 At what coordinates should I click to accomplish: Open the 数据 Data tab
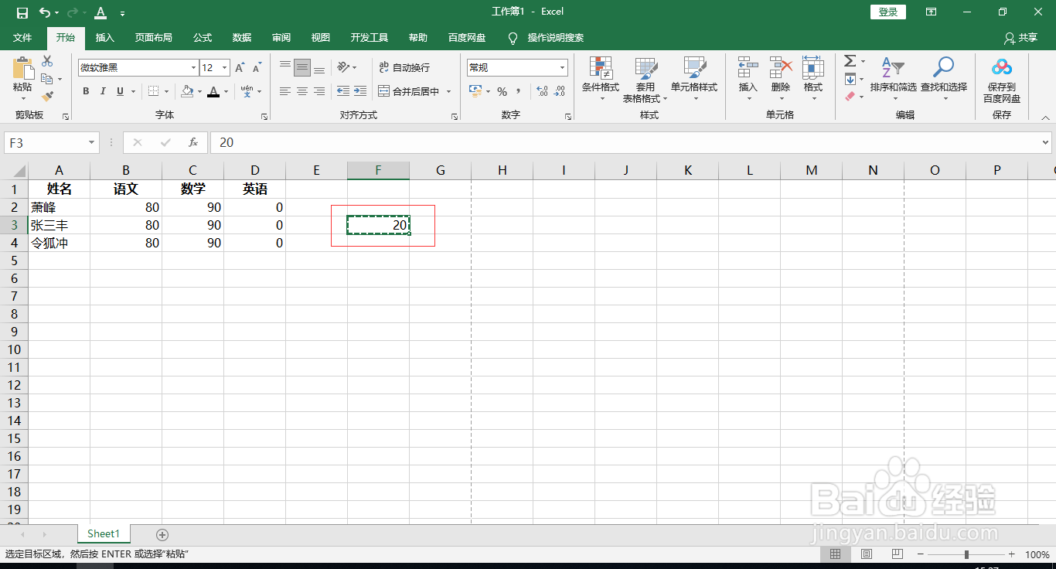click(242, 38)
